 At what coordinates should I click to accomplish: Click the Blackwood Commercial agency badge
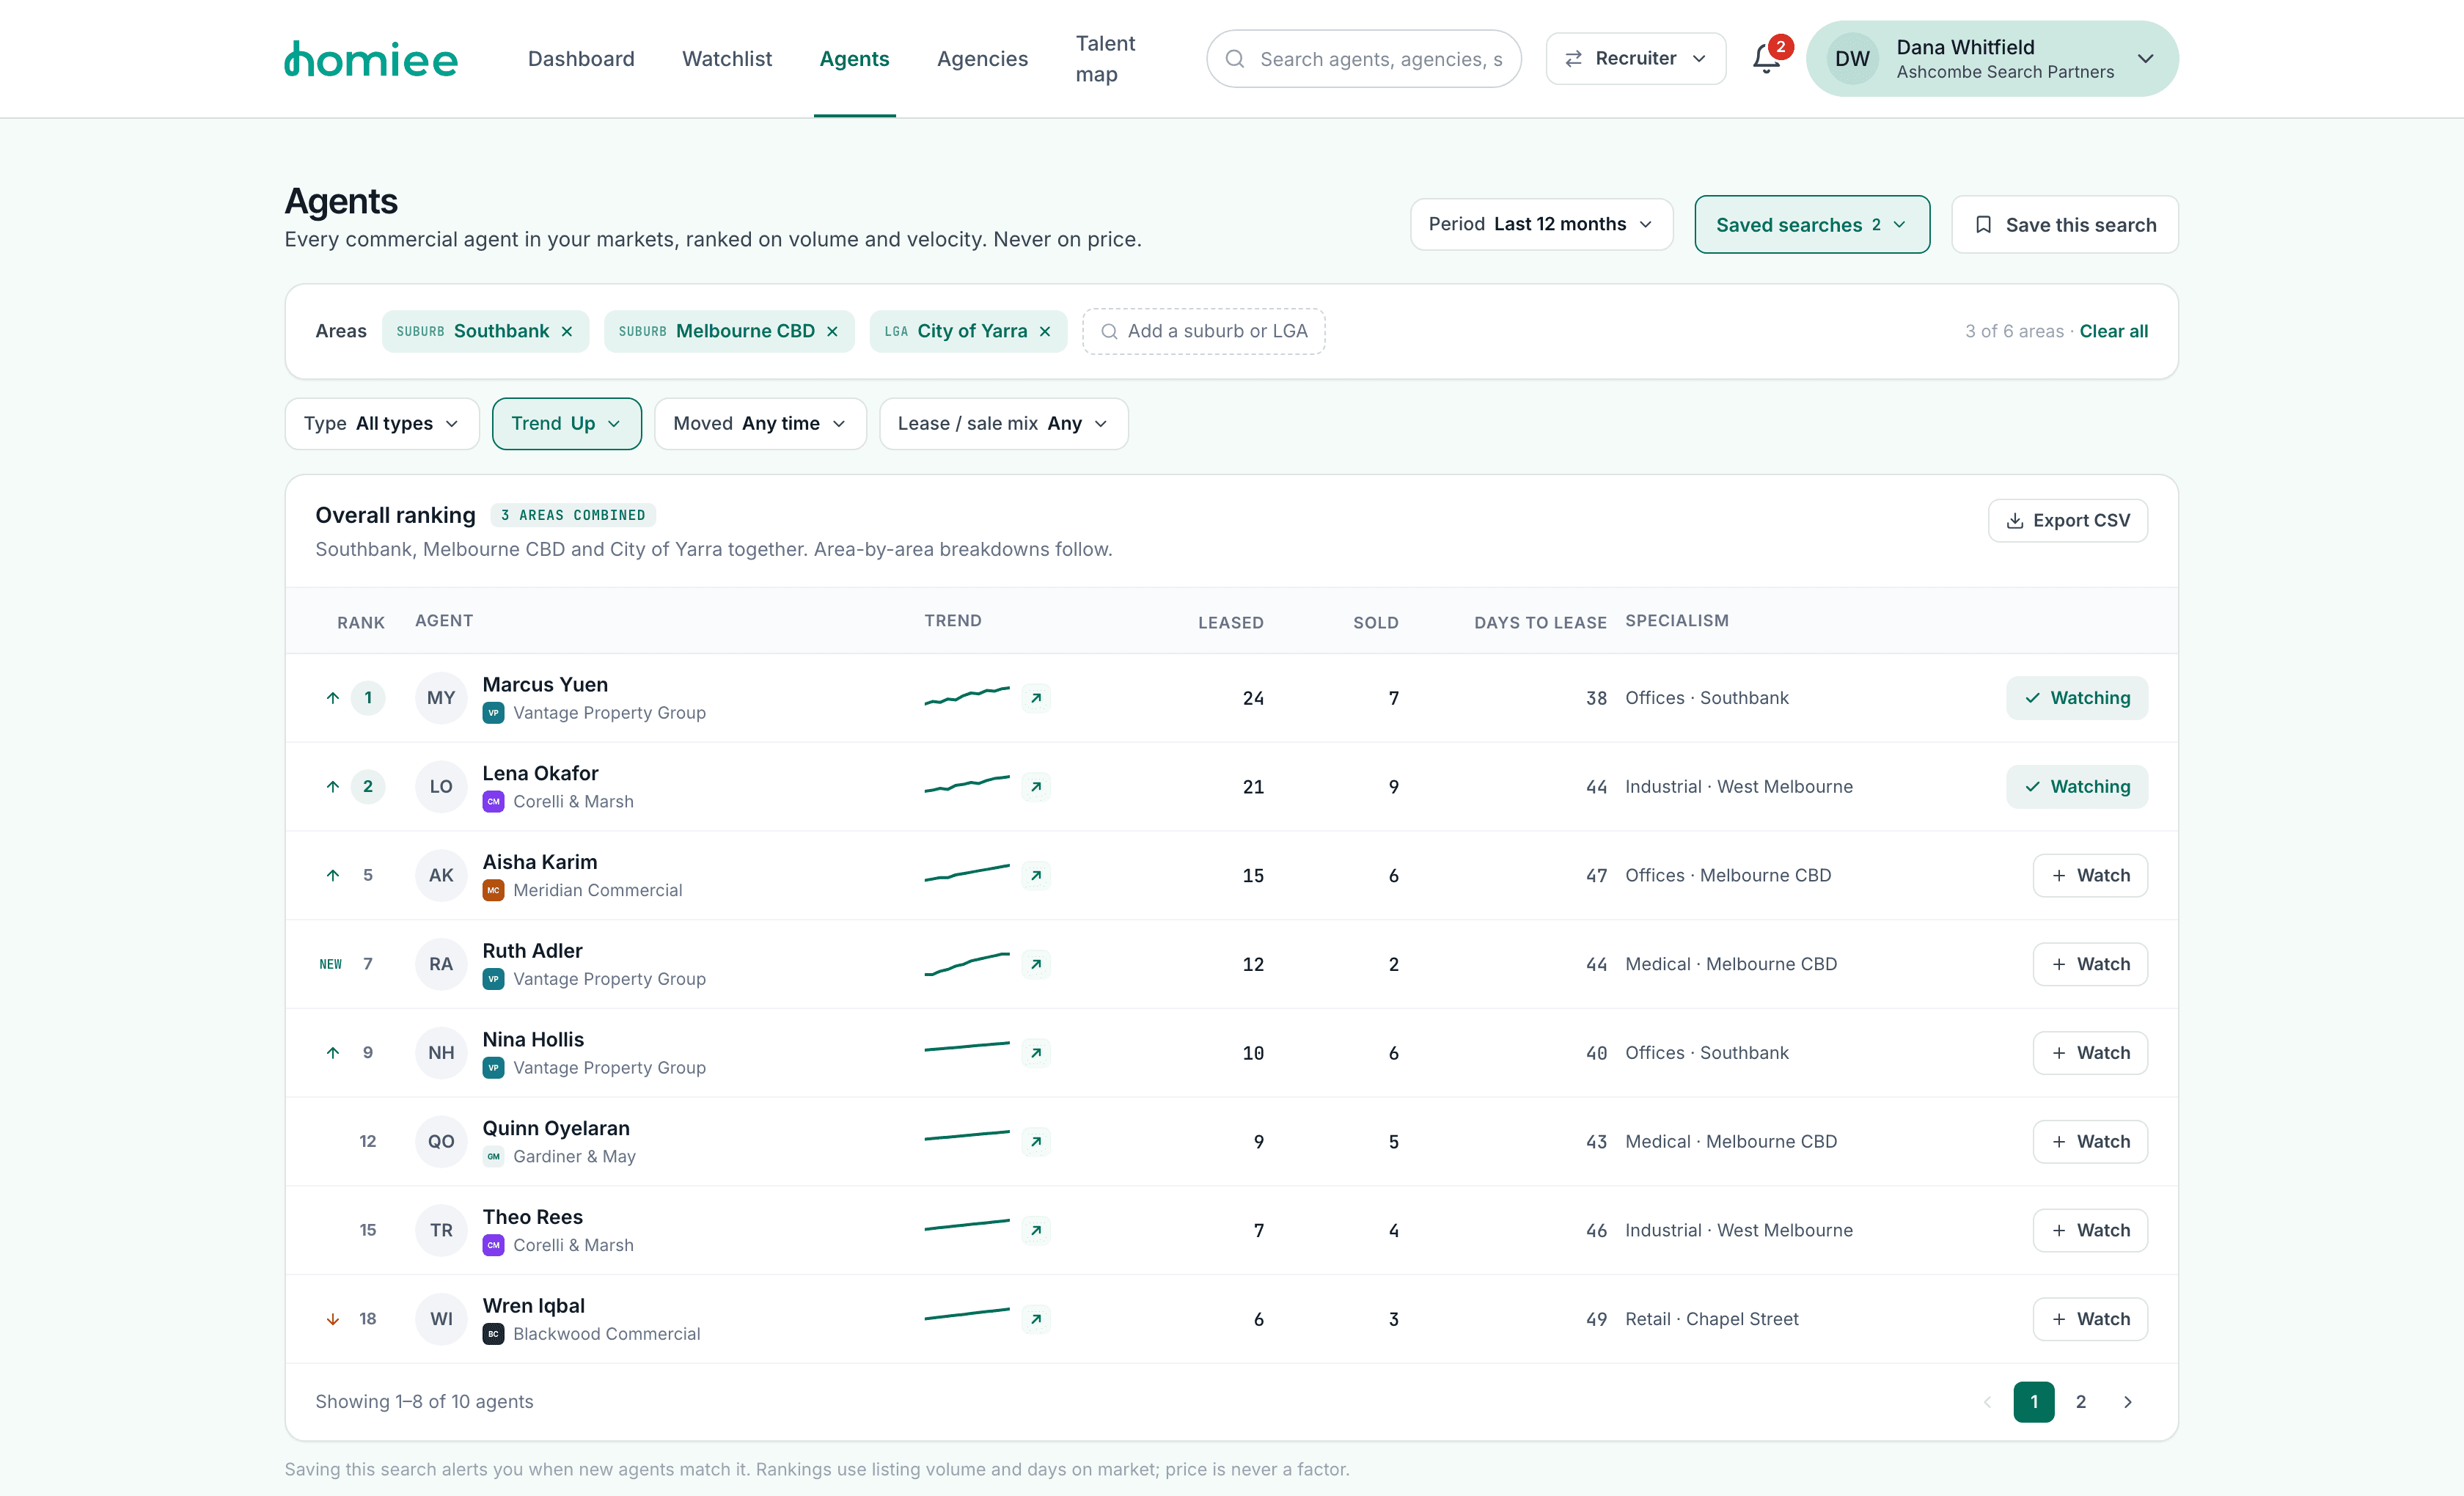coord(493,1334)
